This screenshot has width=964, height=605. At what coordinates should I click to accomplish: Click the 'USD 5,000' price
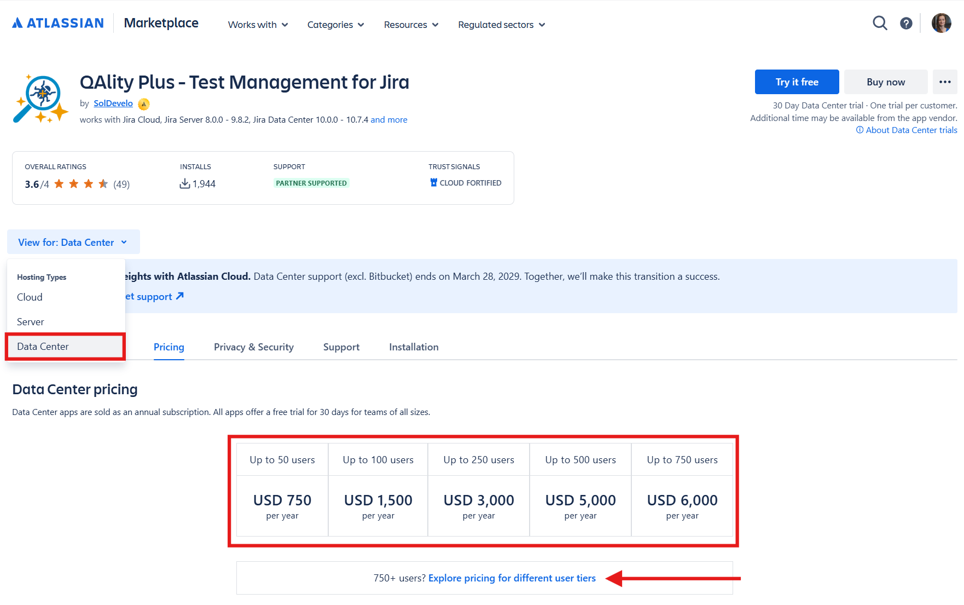pyautogui.click(x=580, y=500)
